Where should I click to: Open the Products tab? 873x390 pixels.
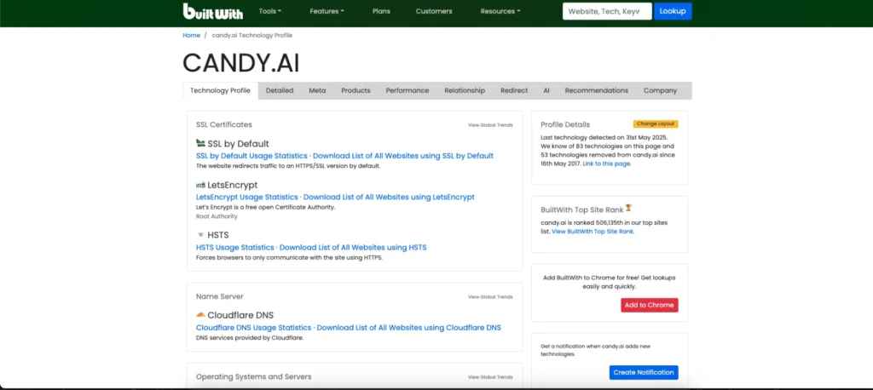(x=356, y=90)
